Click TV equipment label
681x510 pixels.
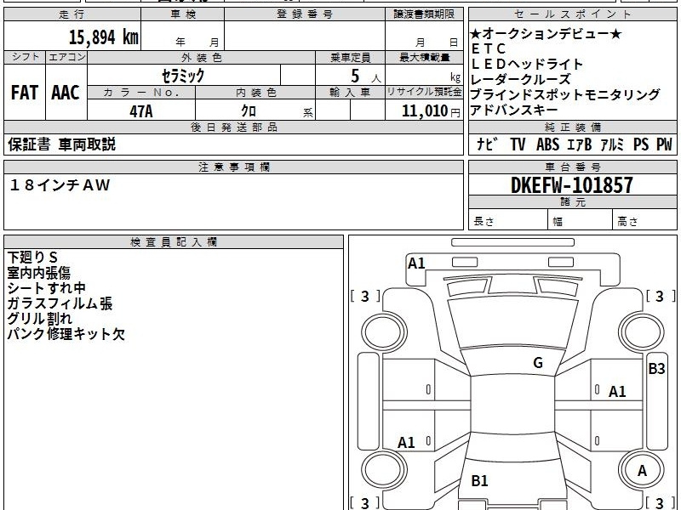coord(518,144)
